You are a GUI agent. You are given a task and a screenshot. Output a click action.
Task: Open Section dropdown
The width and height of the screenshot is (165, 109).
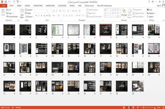click(29, 17)
